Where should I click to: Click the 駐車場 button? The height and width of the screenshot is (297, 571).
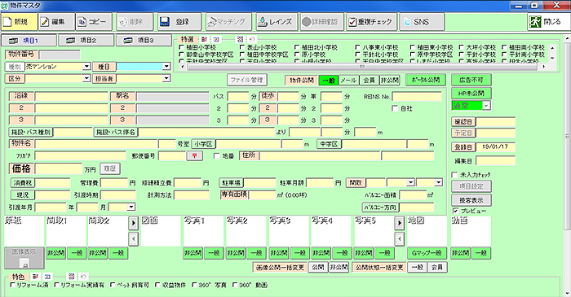click(x=231, y=182)
